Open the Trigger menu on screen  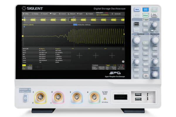pos(53,13)
